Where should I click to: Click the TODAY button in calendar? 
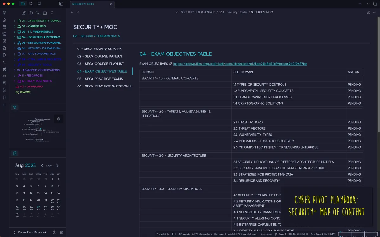[x=50, y=166]
